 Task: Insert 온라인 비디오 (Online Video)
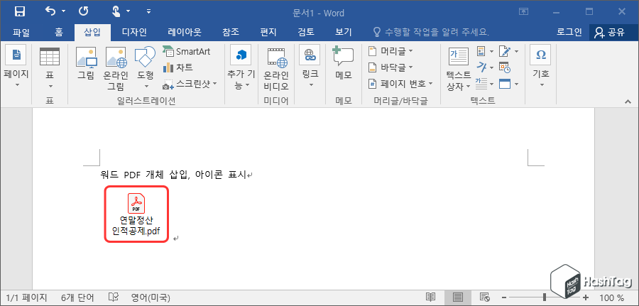[276, 67]
